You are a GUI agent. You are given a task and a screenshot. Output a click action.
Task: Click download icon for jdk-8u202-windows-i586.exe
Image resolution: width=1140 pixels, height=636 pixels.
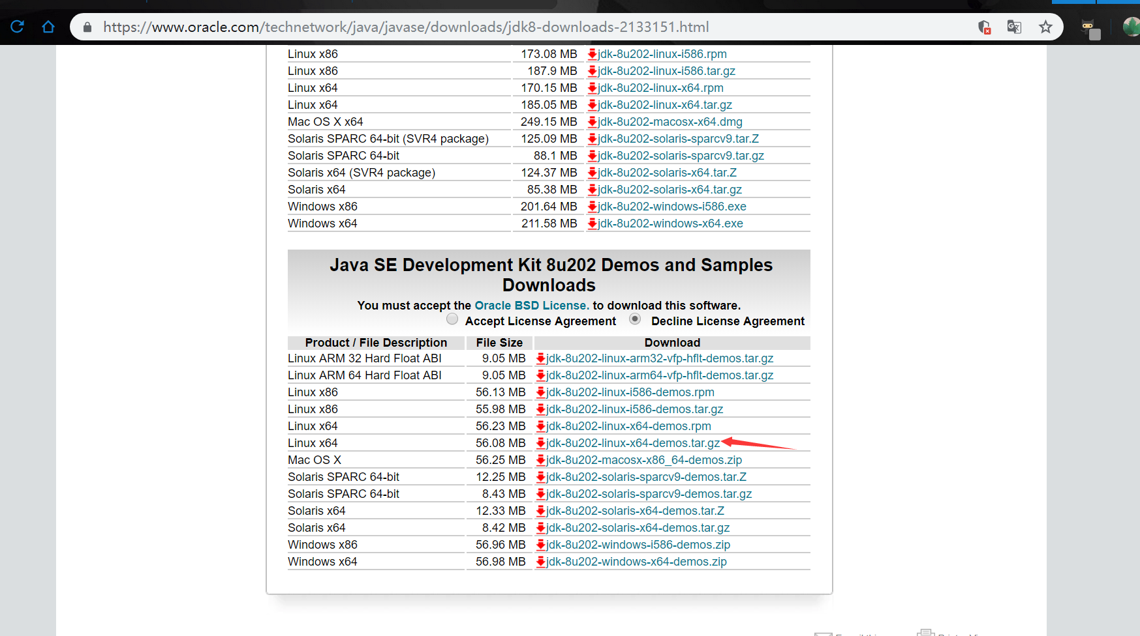point(593,207)
